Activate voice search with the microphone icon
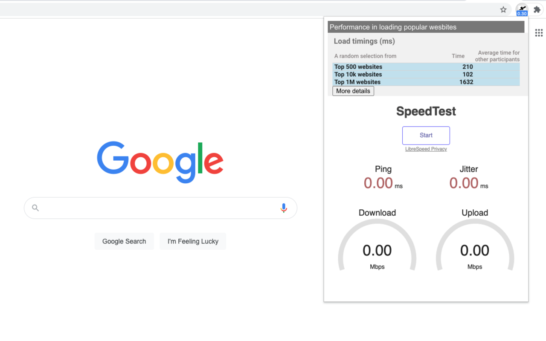Screen dimensions: 546x341 (x=284, y=208)
